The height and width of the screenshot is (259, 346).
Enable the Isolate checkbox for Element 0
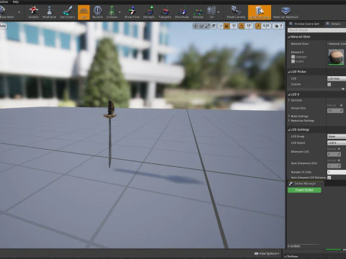pyautogui.click(x=293, y=61)
